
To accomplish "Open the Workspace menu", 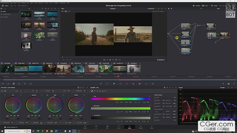I will click(62, 3).
